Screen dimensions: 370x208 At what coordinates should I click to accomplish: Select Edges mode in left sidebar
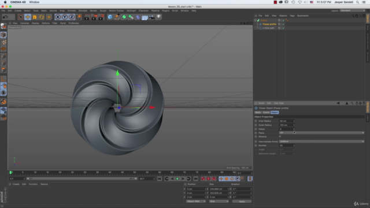pos(3,63)
